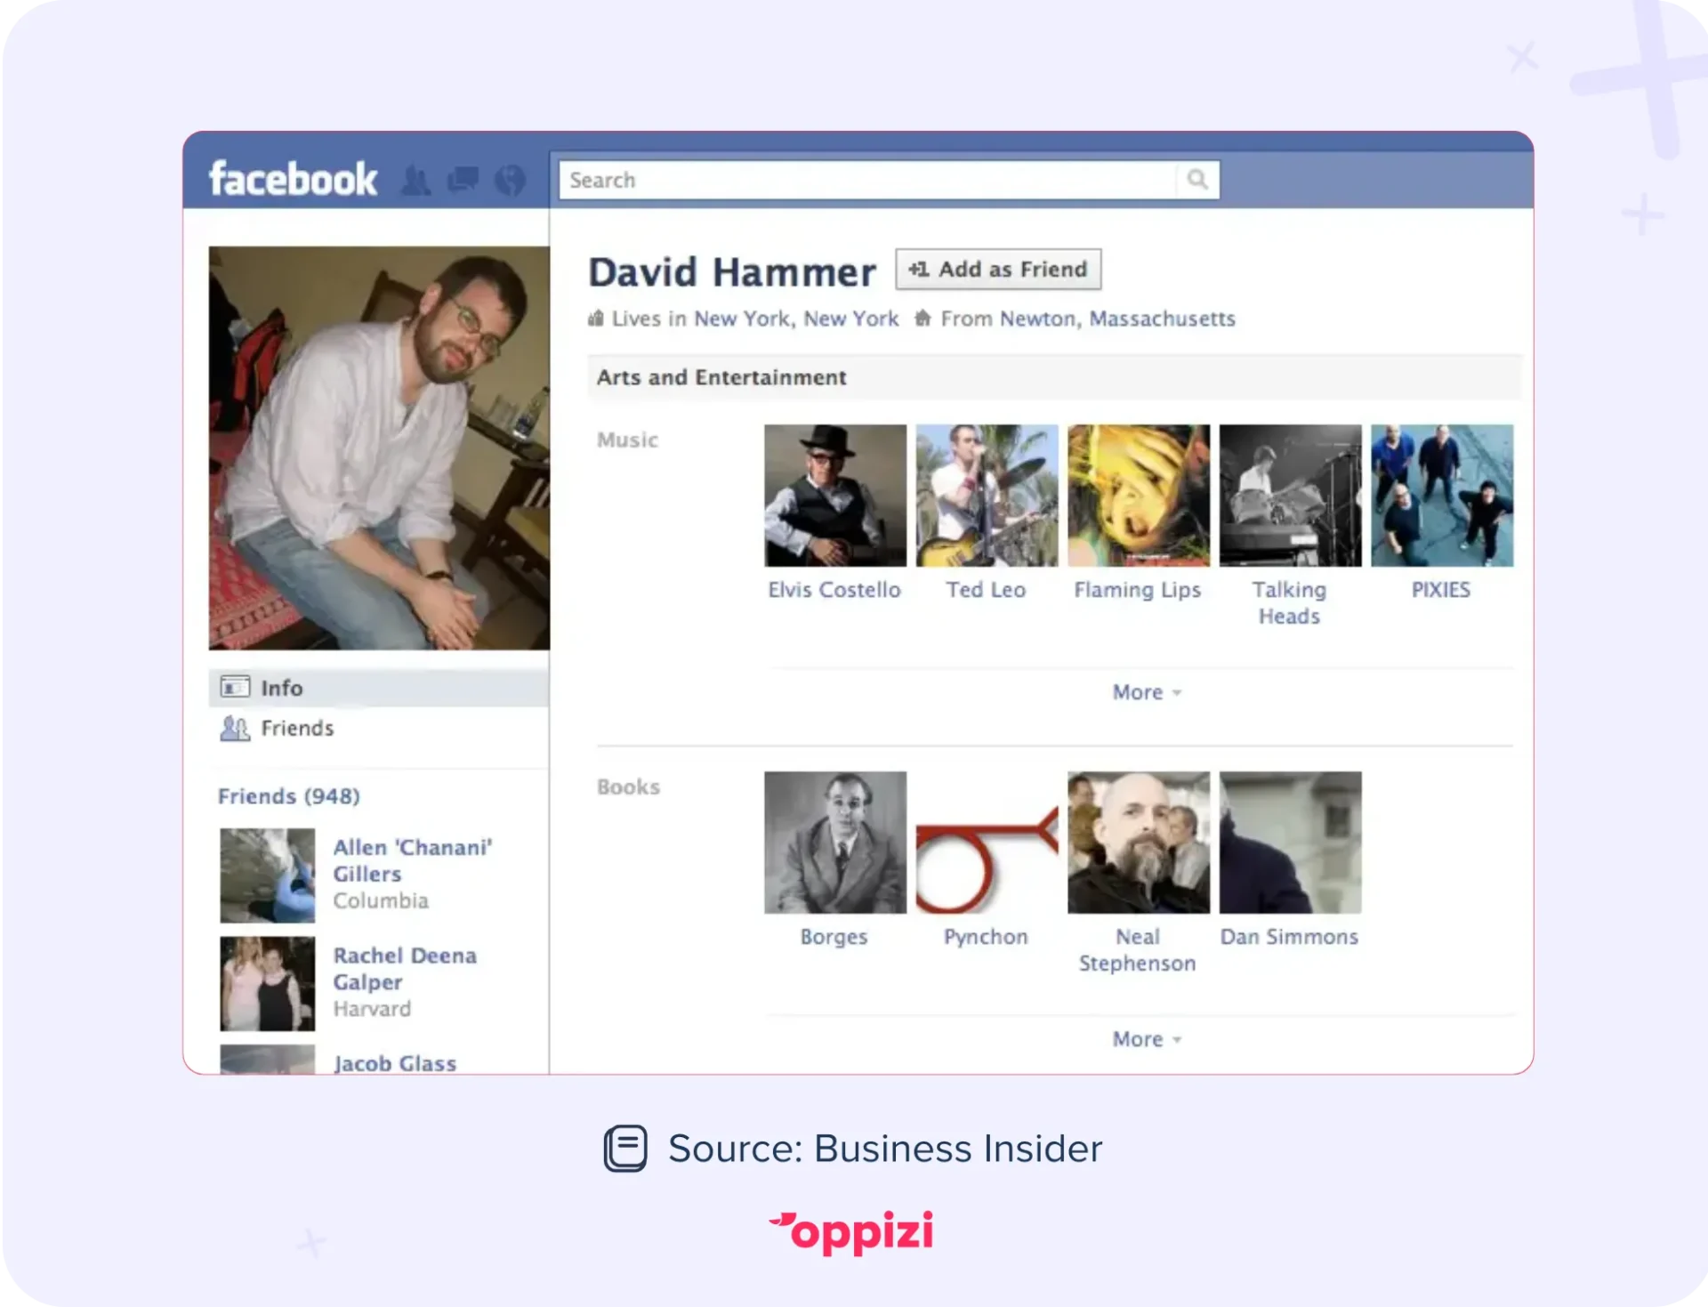This screenshot has width=1708, height=1307.
Task: Click Arts and Entertainment heading
Action: point(721,377)
